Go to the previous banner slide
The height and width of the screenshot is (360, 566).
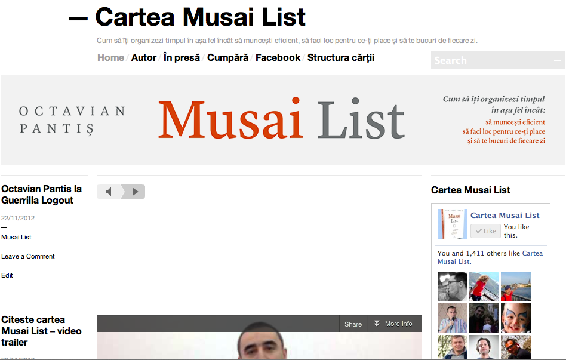tap(108, 192)
